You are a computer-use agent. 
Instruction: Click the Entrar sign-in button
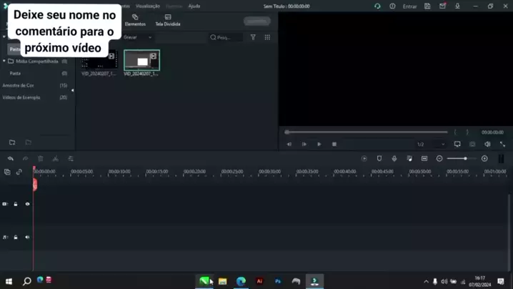(409, 6)
